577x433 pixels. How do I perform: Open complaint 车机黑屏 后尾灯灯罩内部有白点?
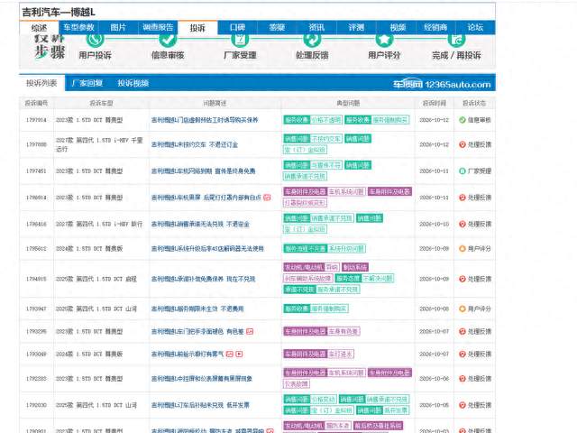point(206,198)
